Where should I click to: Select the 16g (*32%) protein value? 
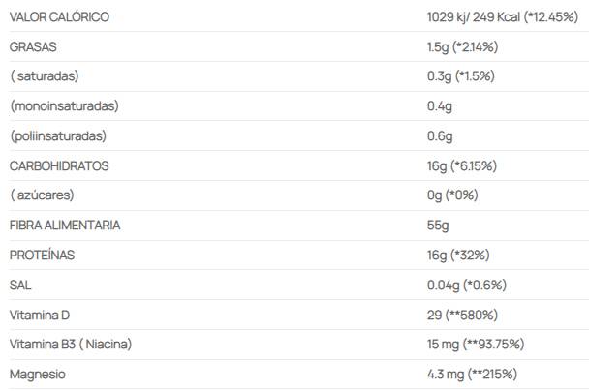(x=458, y=256)
